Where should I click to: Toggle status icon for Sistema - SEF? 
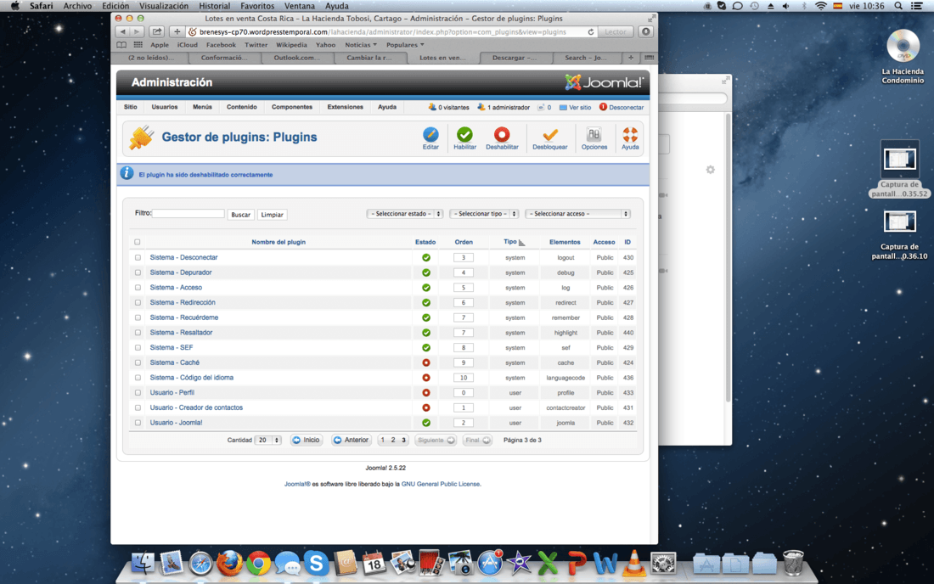pyautogui.click(x=426, y=348)
